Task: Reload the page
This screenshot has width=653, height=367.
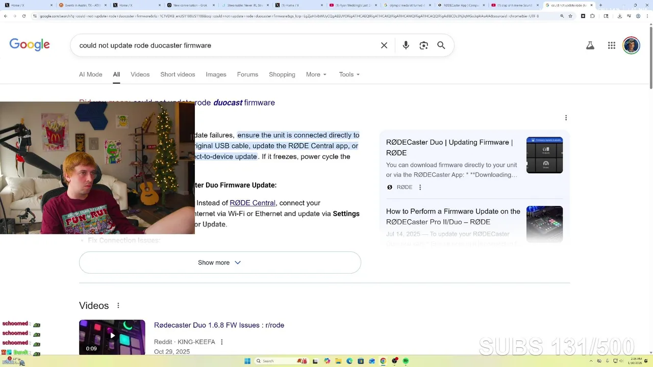Action: point(23,16)
